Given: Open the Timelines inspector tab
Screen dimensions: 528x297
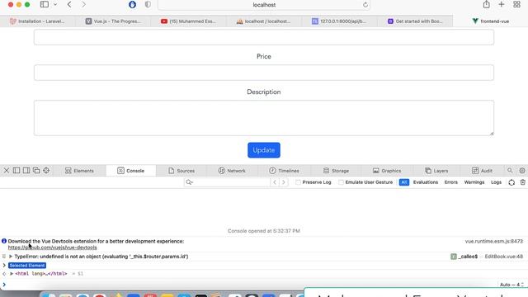Looking at the screenshot, I should pyautogui.click(x=284, y=171).
